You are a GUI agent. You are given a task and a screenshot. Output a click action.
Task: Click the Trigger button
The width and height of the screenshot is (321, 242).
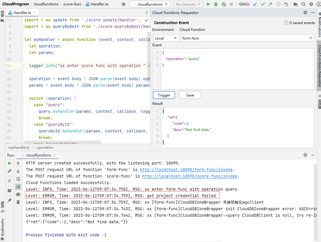pyautogui.click(x=164, y=95)
